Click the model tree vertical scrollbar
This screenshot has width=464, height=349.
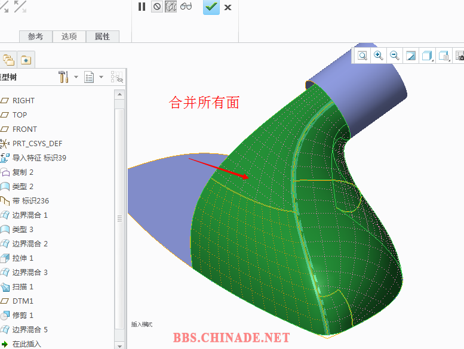click(x=119, y=218)
